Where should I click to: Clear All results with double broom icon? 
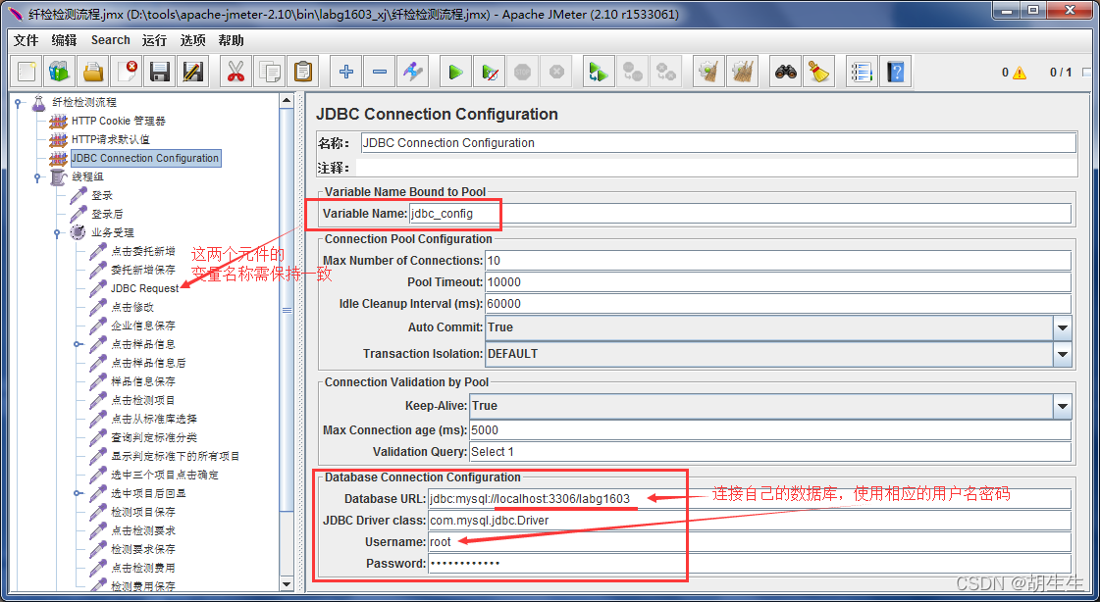point(742,72)
